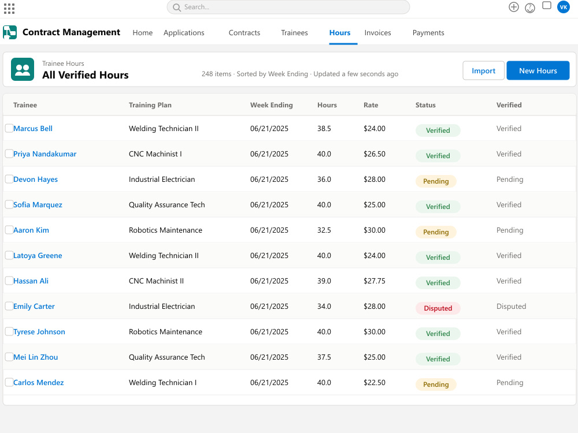This screenshot has height=433, width=578.
Task: Tick the Carlos Mendez row checkbox
Action: pos(9,382)
